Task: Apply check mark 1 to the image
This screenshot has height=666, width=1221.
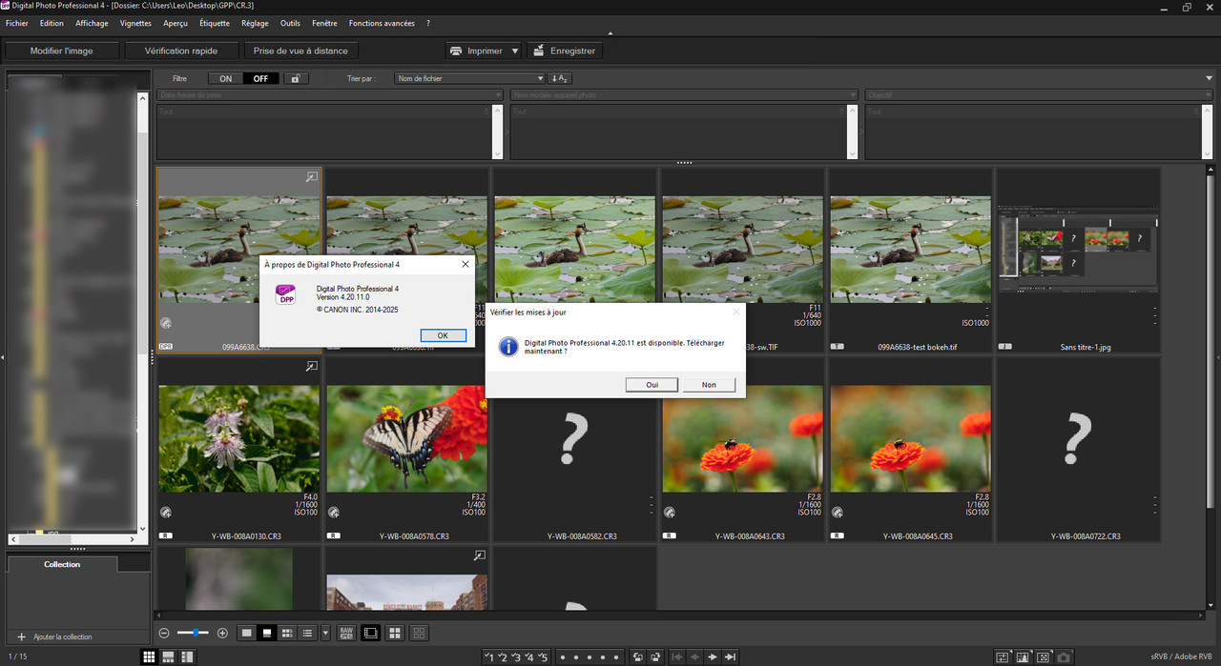Action: [488, 656]
